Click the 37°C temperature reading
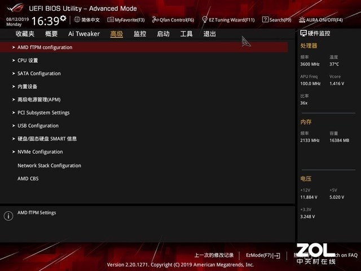 click(x=334, y=64)
